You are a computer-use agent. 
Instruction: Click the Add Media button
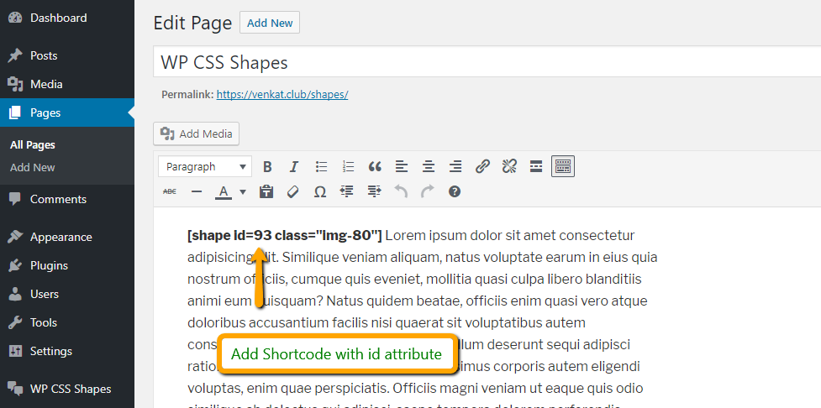[x=197, y=134]
